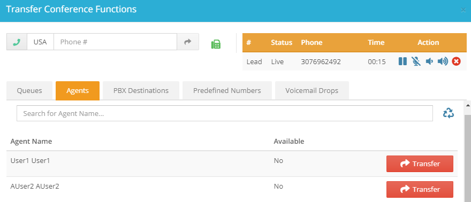Viewport: 471px width, 202px height.
Task: Transfer the call to AUser2 AUser2
Action: 420,189
